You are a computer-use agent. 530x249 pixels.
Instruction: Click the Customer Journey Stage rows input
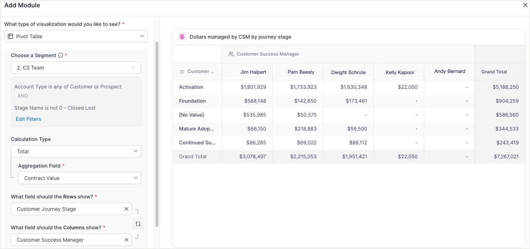click(68, 209)
